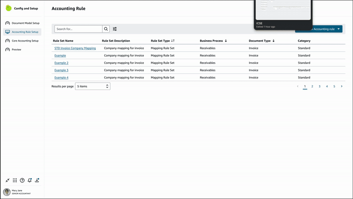Go to the next page arrow
Image resolution: width=353 pixels, height=199 pixels.
342,86
